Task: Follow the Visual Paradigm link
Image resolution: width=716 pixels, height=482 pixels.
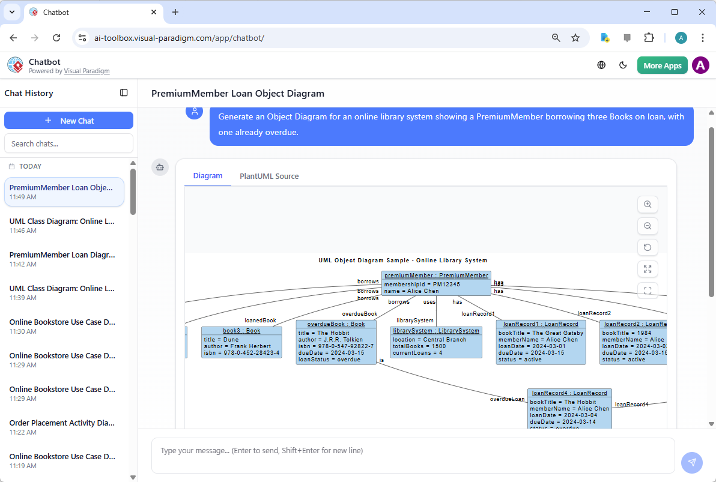Action: coord(86,71)
